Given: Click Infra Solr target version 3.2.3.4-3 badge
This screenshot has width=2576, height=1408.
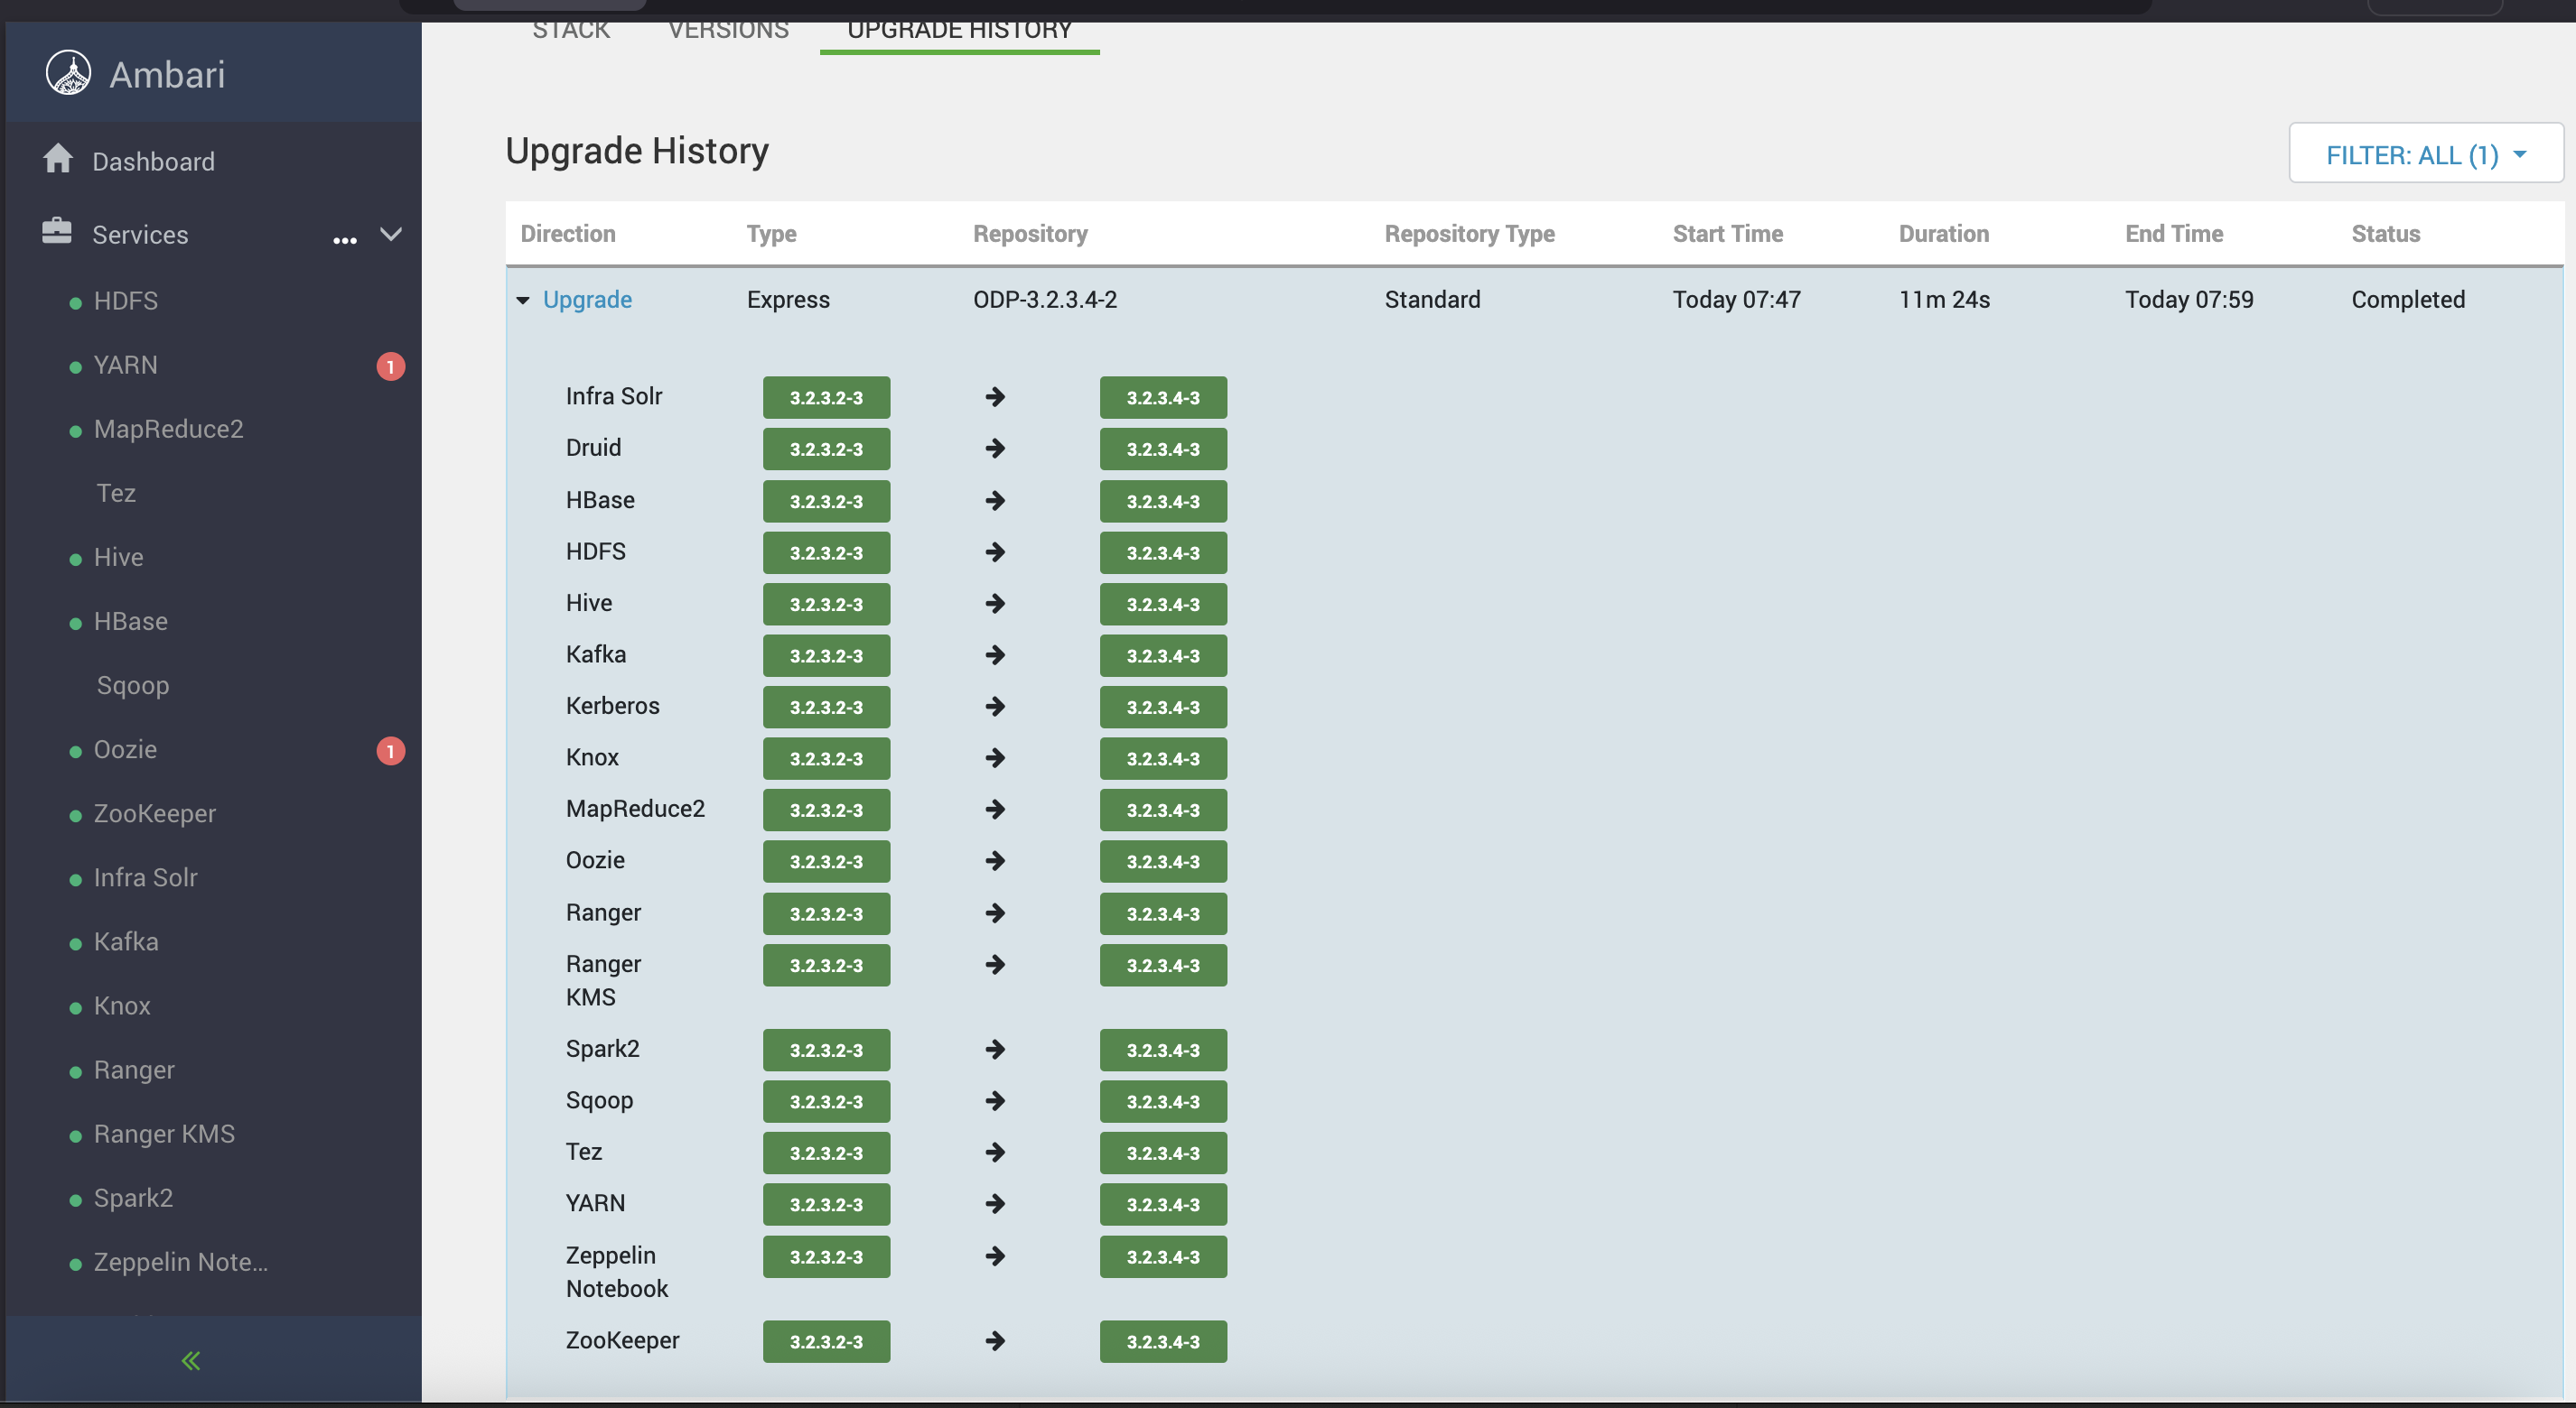Looking at the screenshot, I should coord(1163,397).
